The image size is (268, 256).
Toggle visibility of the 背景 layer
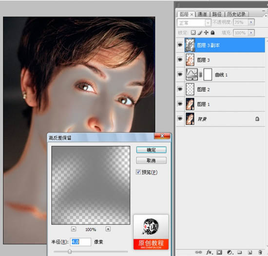180,119
